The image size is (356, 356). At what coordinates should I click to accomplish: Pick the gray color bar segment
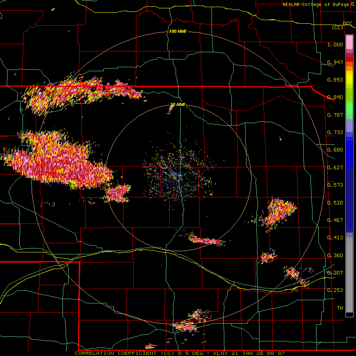[x=349, y=275]
